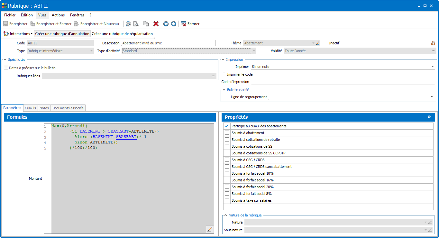The image size is (439, 238).
Task: Click the Fermer toolbar button
Action: click(x=190, y=24)
